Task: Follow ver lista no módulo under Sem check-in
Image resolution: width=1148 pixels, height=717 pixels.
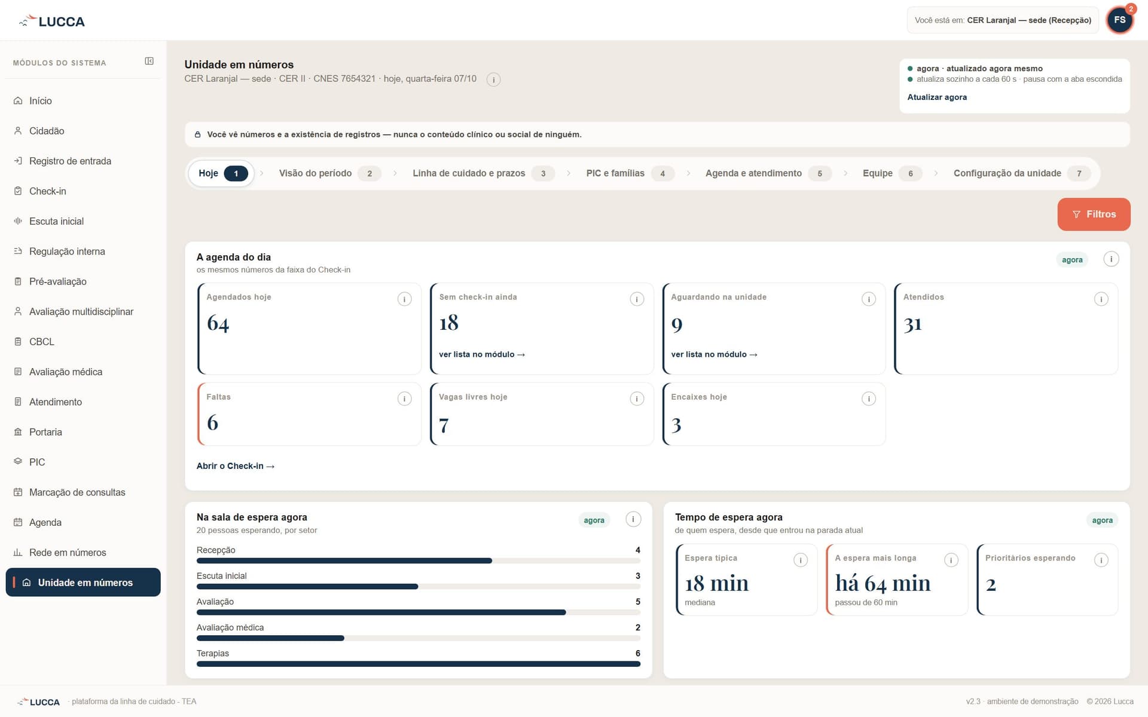Action: click(x=482, y=354)
